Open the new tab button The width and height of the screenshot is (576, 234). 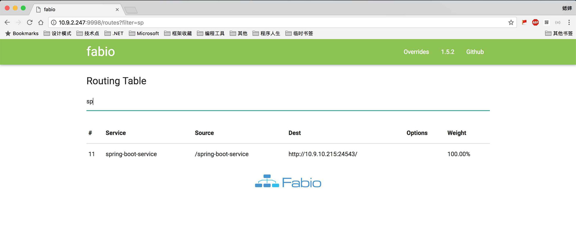pos(131,10)
